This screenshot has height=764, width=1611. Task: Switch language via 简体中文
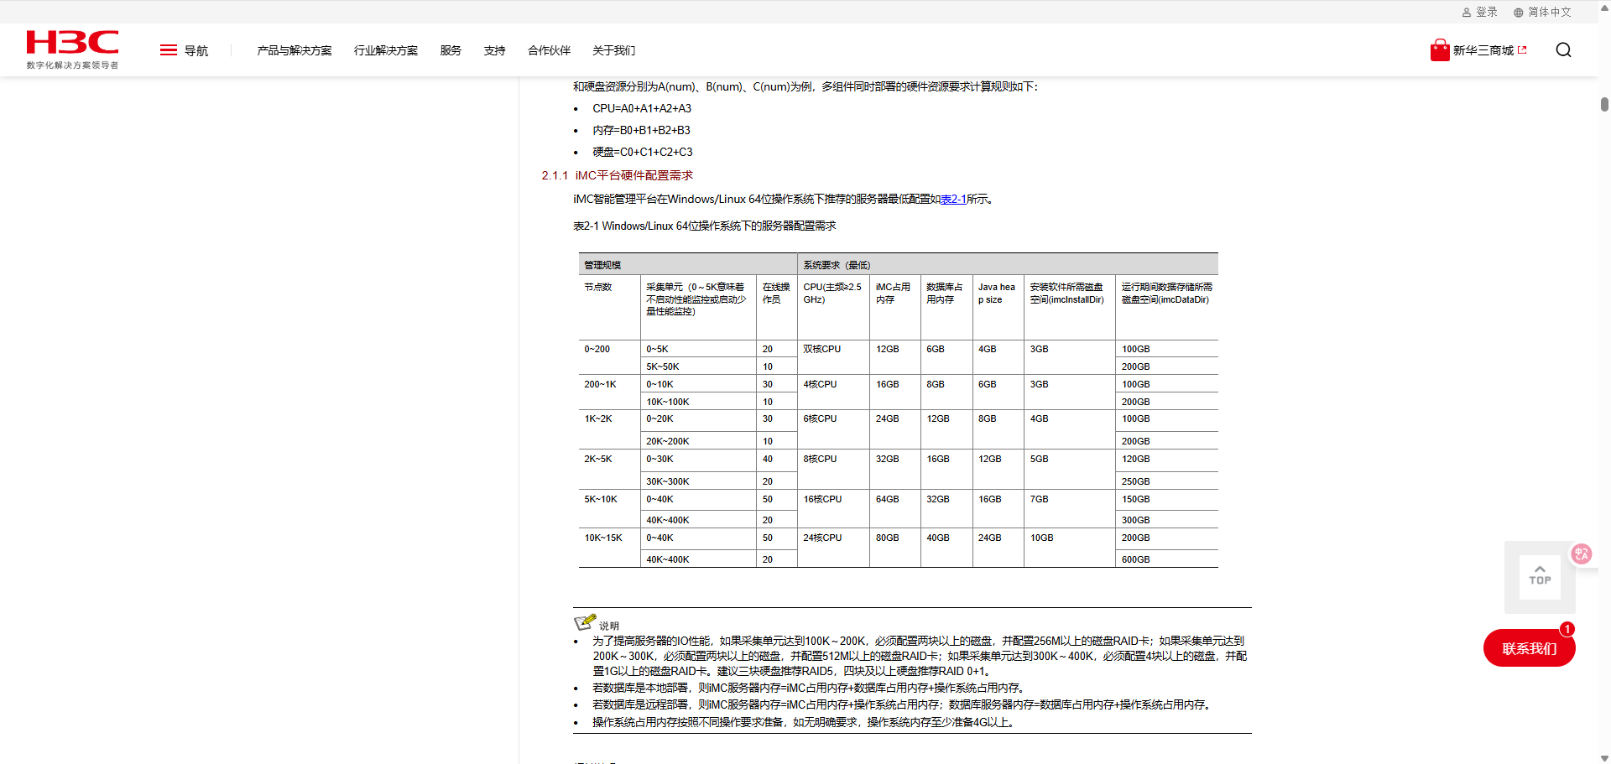[1550, 13]
